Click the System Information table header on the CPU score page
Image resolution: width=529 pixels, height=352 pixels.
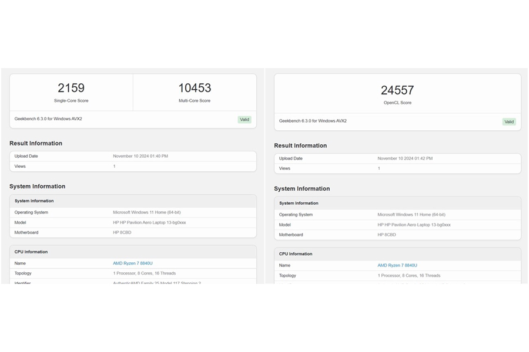pos(34,201)
